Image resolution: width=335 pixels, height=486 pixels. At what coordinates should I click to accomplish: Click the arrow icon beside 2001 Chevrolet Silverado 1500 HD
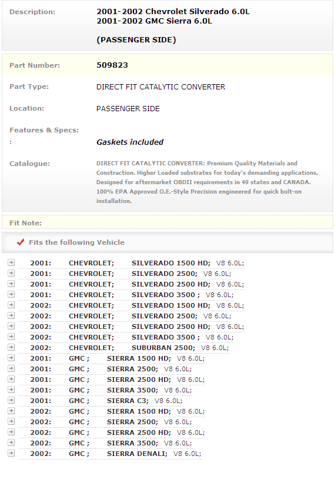(11, 262)
